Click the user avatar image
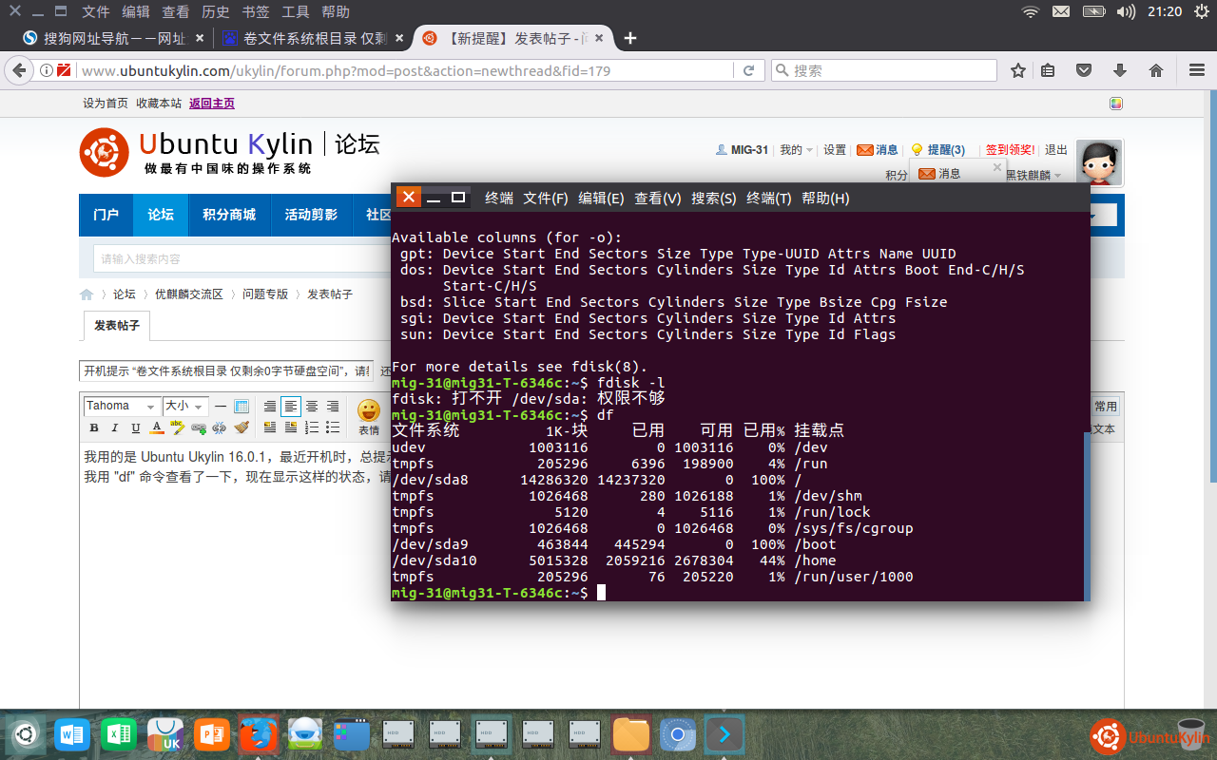Image resolution: width=1217 pixels, height=760 pixels. tap(1100, 162)
